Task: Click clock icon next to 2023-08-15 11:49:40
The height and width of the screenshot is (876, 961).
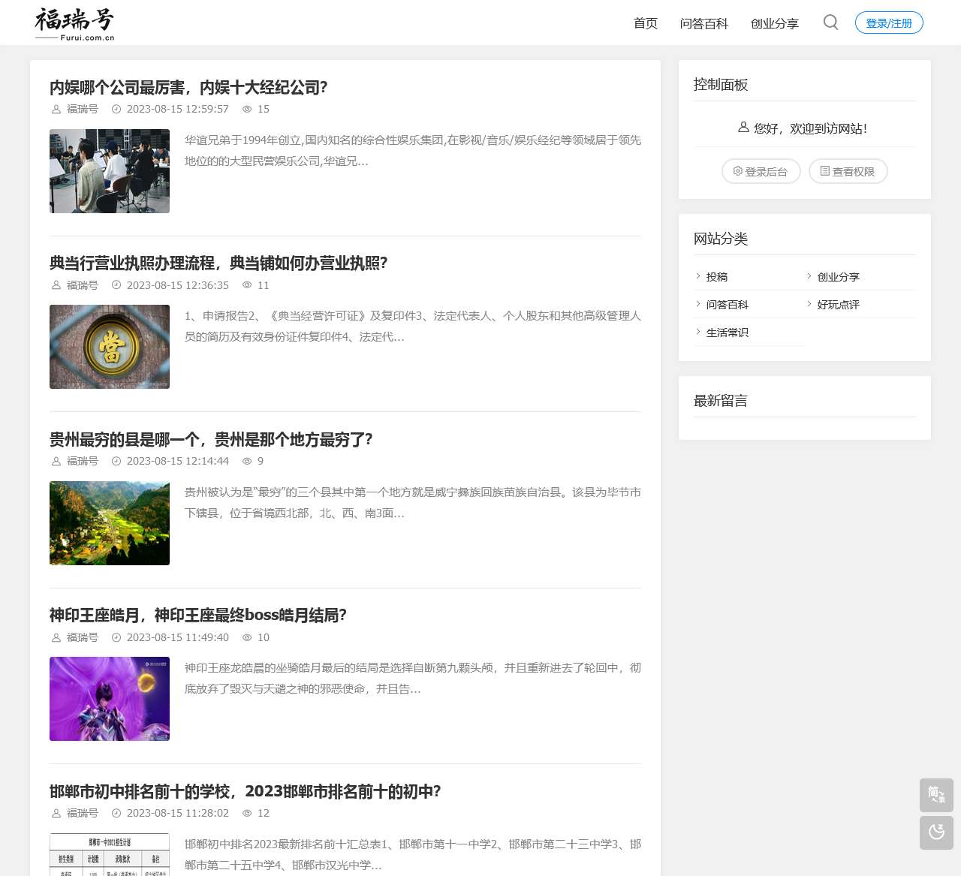Action: pyautogui.click(x=116, y=638)
